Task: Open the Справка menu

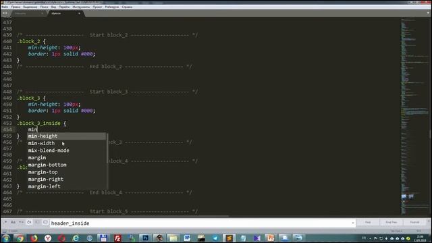Action: point(127,7)
